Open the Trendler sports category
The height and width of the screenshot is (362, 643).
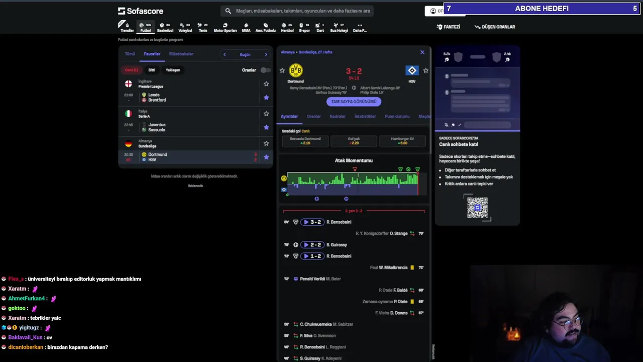tap(127, 27)
